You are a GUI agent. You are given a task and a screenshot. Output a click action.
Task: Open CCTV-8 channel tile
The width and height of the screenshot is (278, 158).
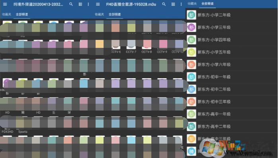pyautogui.click(x=147, y=49)
